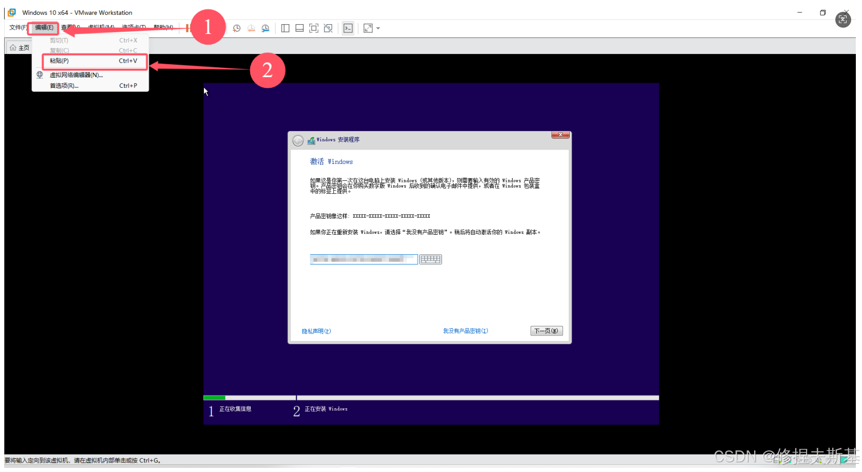Click the installation progress bar
This screenshot has height=472, width=862.
click(430, 397)
